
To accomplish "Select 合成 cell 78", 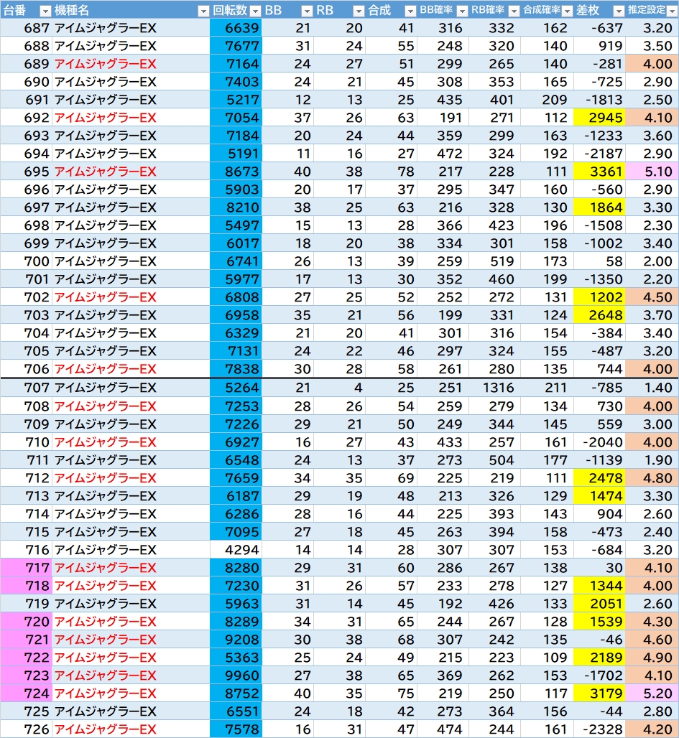I will (391, 172).
